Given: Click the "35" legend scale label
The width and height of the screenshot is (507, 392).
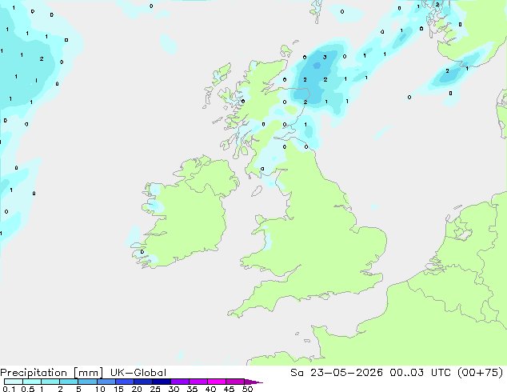Looking at the screenshot, I should [192, 389].
